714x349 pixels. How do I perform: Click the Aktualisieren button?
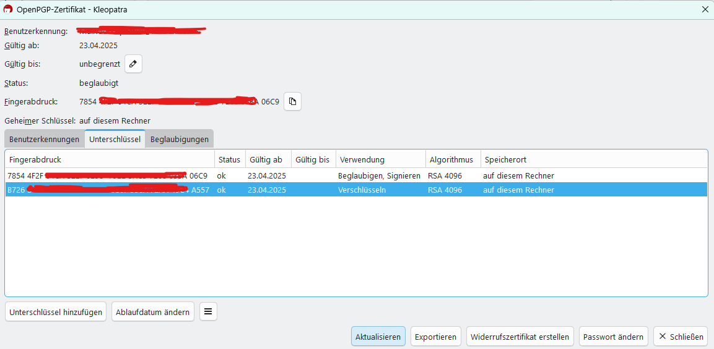coord(378,337)
